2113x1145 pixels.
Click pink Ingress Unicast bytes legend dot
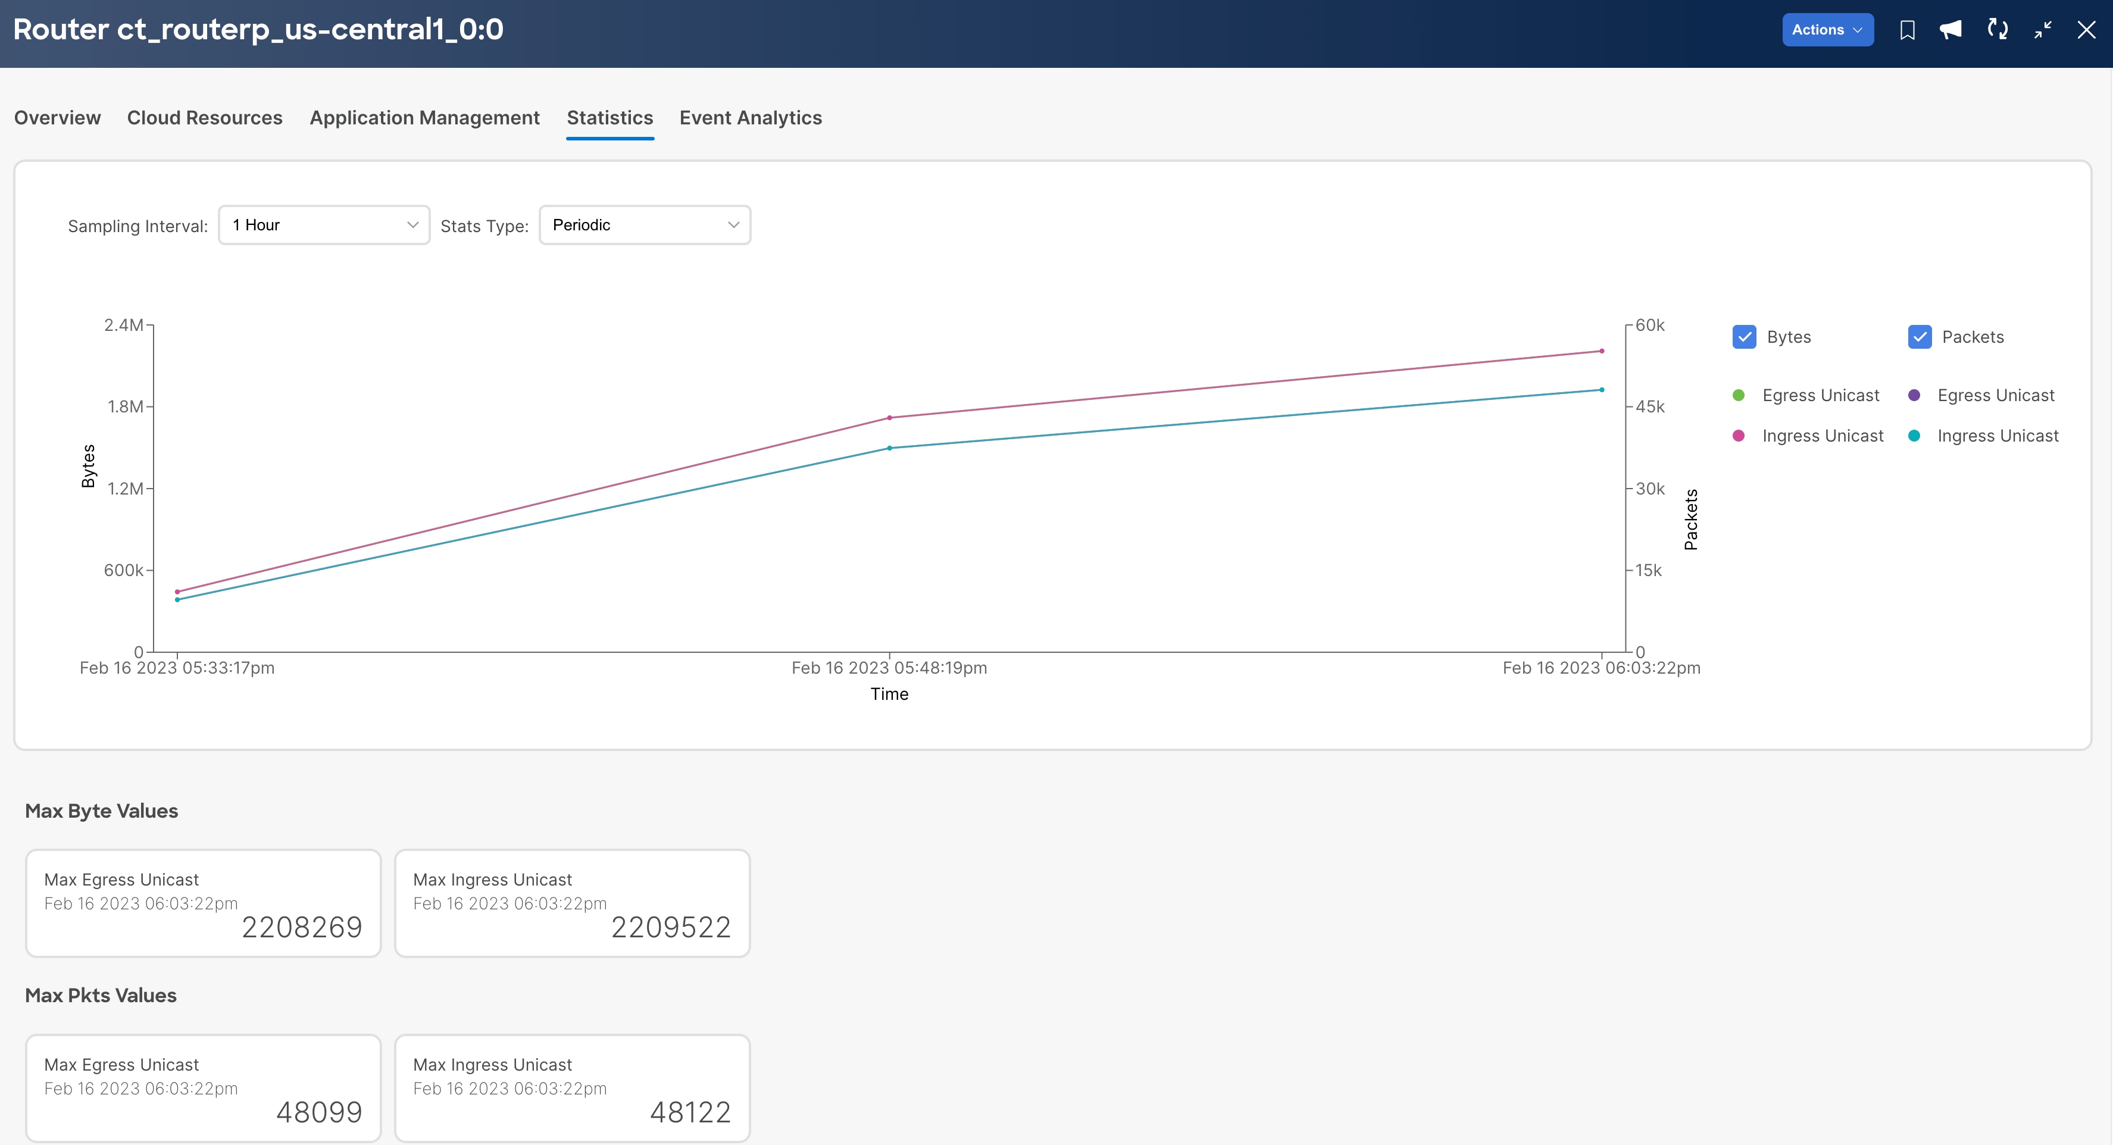coord(1738,436)
